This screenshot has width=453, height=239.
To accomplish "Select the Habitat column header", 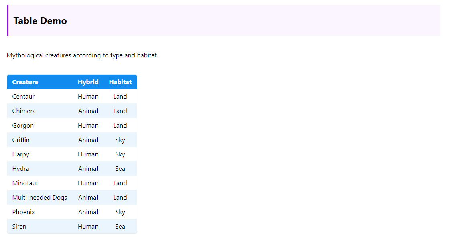I will coord(120,82).
